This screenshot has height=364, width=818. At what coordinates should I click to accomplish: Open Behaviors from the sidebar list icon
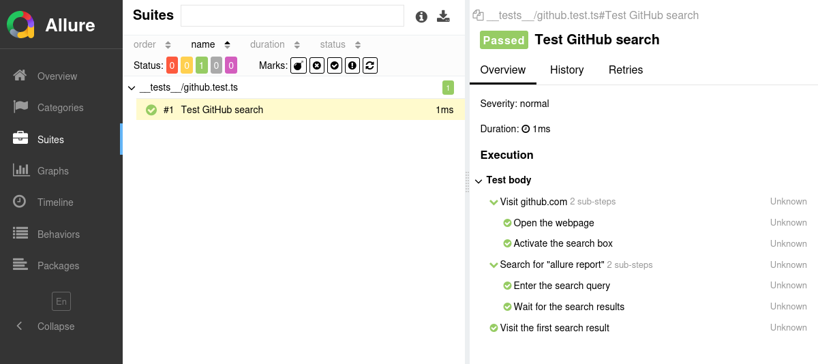20,234
